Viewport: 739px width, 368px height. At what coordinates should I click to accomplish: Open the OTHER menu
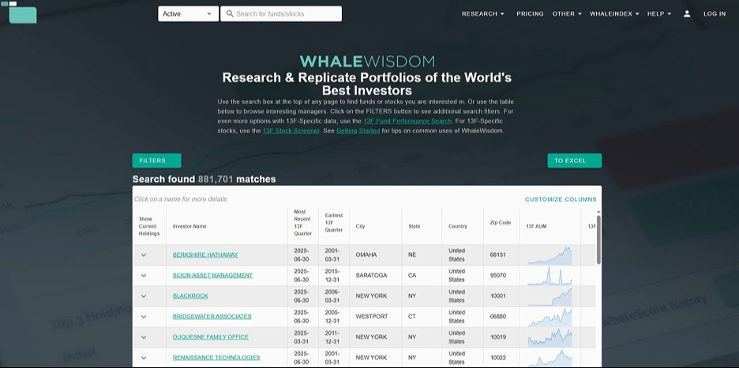pyautogui.click(x=567, y=14)
